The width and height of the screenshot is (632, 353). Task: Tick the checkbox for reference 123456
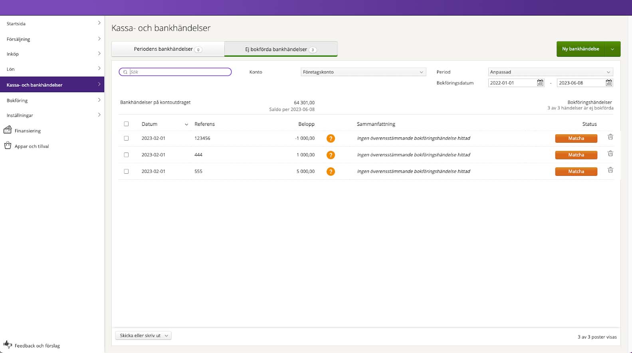tap(126, 138)
